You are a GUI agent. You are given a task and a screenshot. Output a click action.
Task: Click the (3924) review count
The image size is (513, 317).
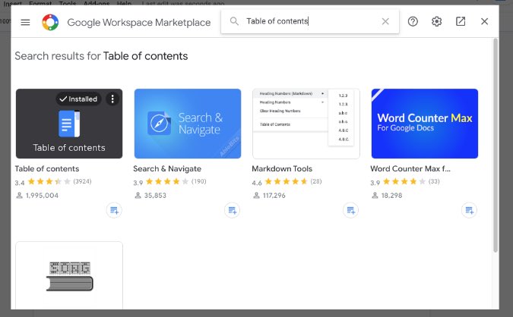click(82, 181)
